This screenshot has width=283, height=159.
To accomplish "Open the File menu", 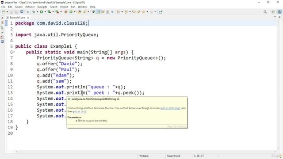I will tap(3, 7).
